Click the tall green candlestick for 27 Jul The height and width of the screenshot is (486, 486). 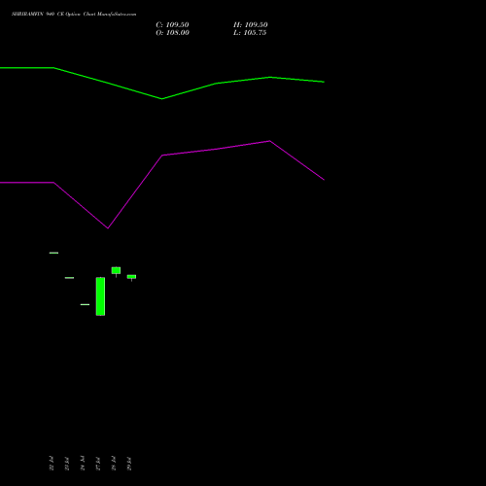coord(100,296)
